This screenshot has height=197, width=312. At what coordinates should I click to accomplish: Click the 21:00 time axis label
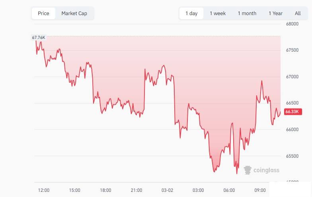click(136, 190)
